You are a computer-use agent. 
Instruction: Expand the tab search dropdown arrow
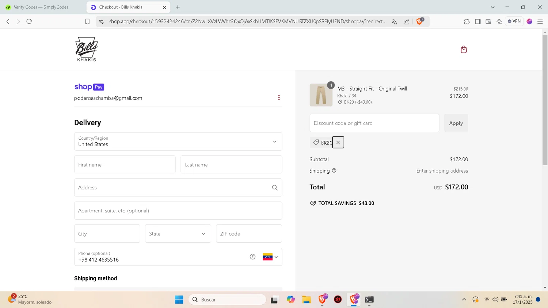click(x=492, y=7)
